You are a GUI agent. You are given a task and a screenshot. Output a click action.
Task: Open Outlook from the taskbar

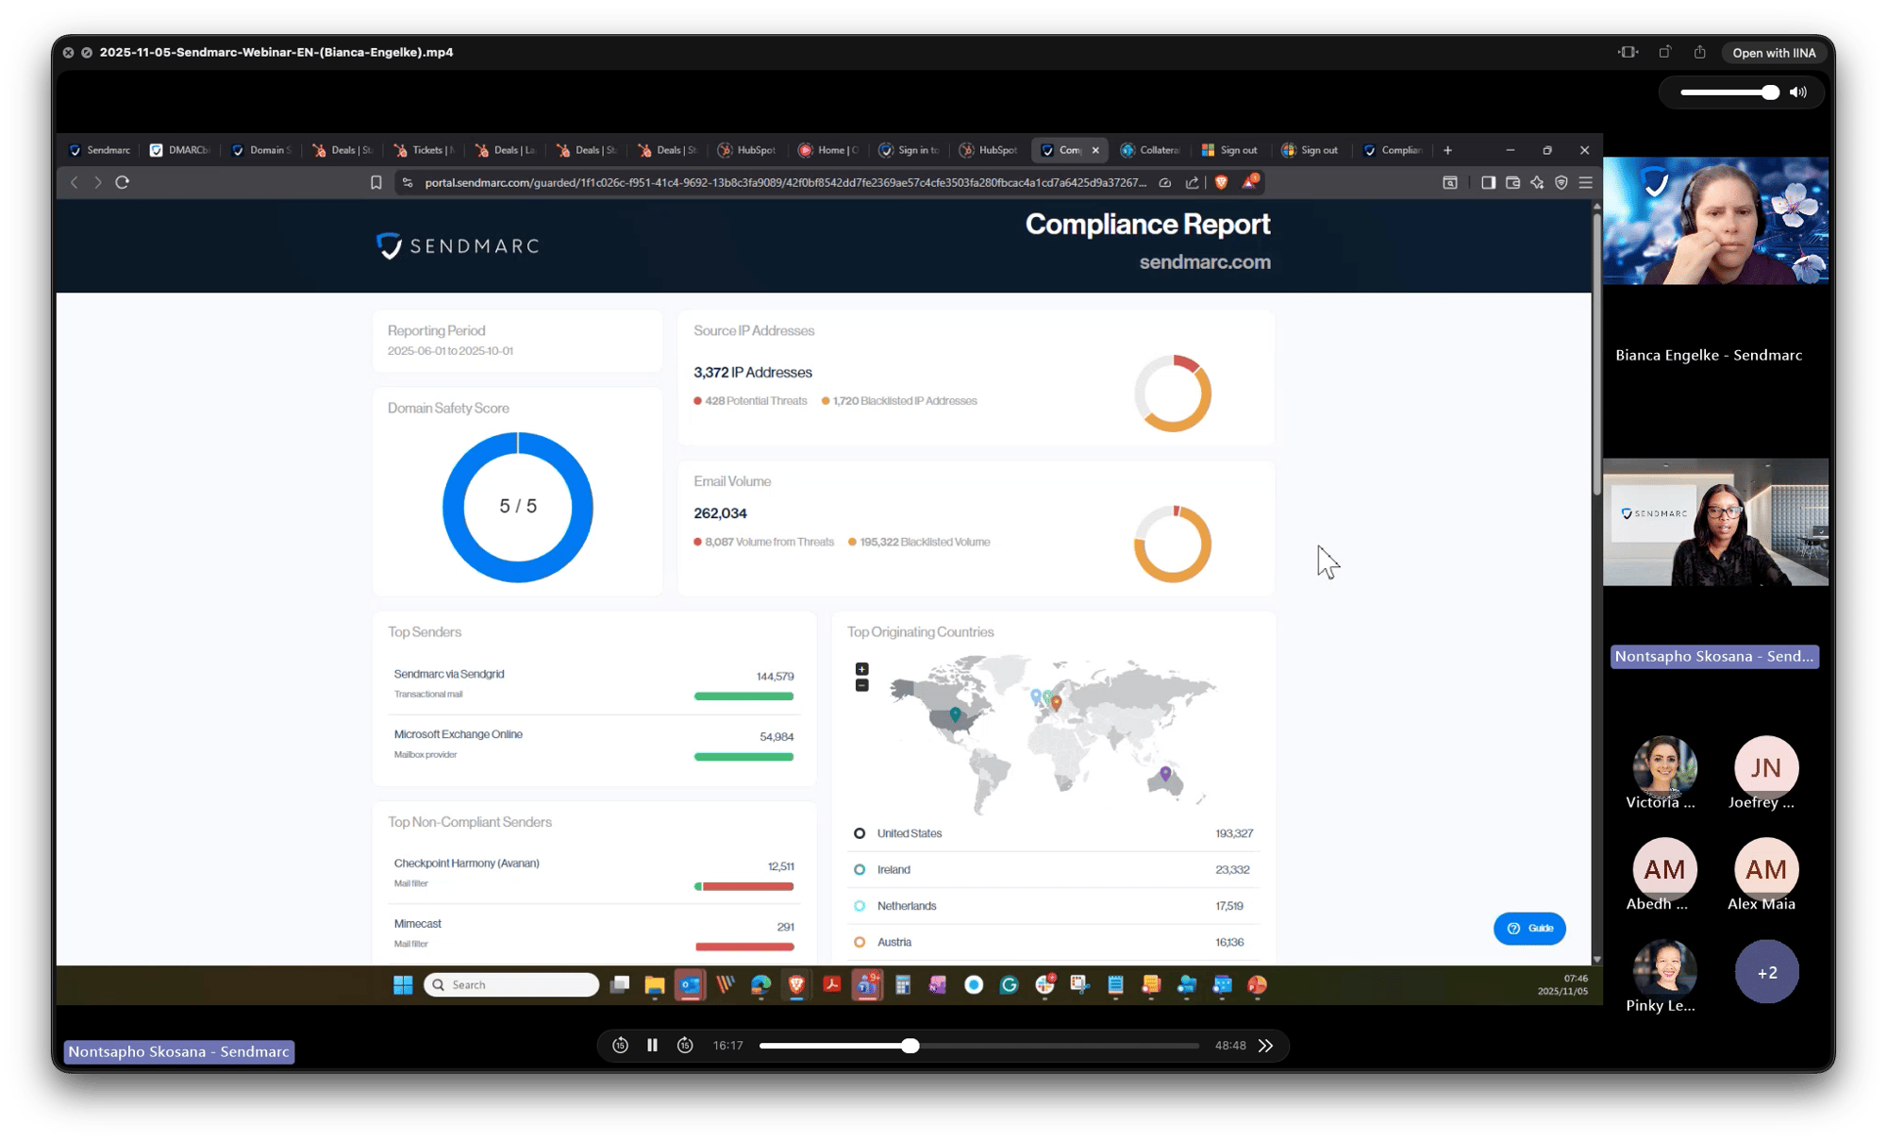[x=690, y=984]
